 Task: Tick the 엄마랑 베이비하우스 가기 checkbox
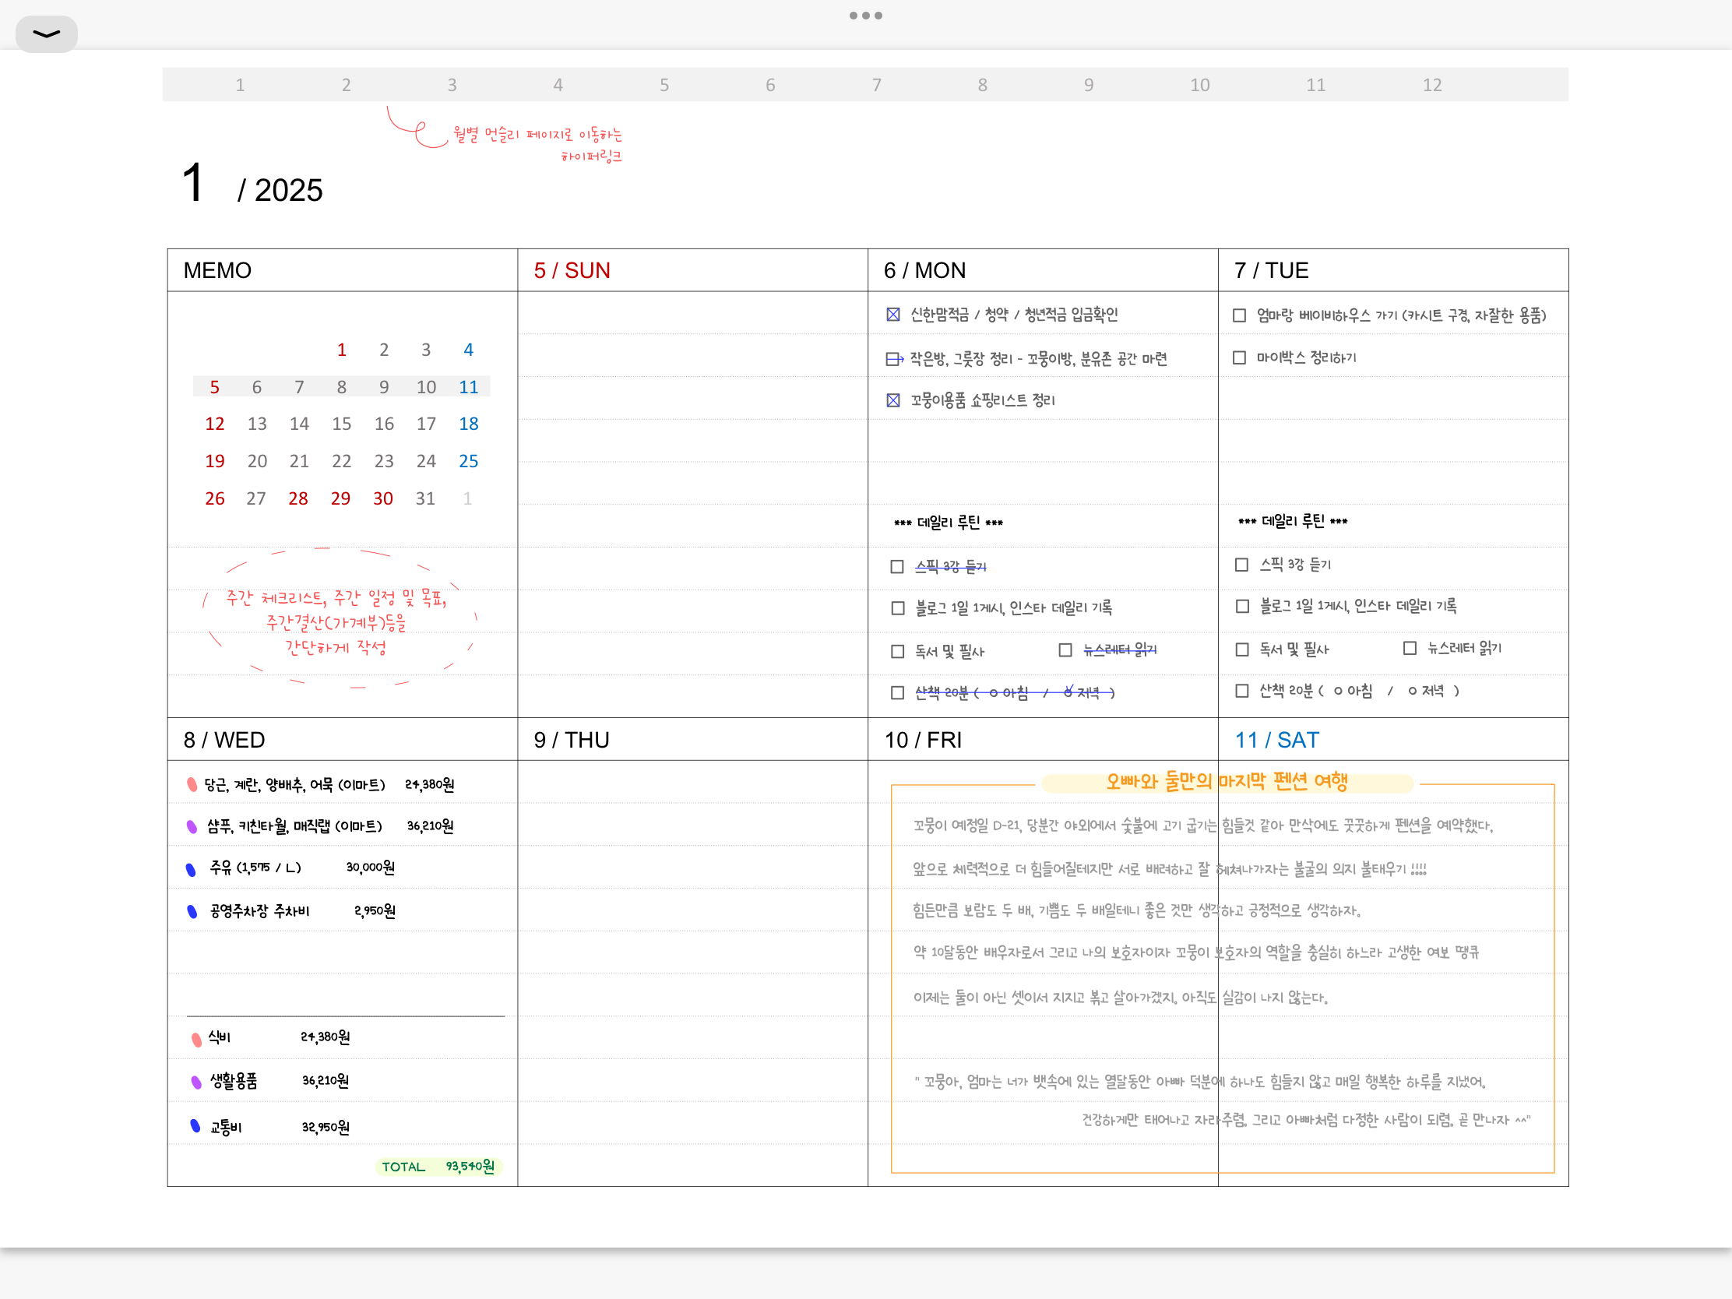coord(1239,315)
